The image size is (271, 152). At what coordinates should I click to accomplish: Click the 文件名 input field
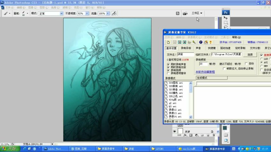[186, 54]
